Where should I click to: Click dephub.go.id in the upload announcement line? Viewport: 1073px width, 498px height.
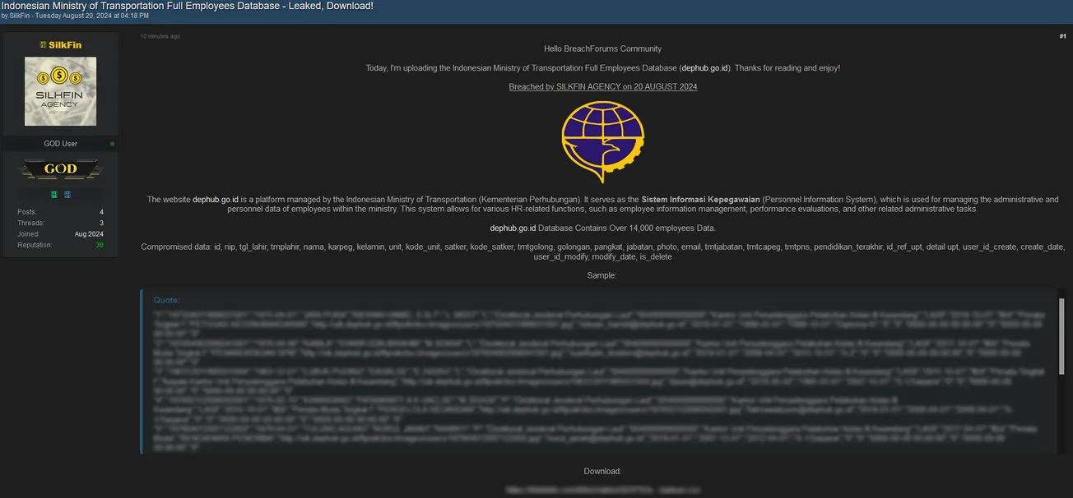coord(704,68)
